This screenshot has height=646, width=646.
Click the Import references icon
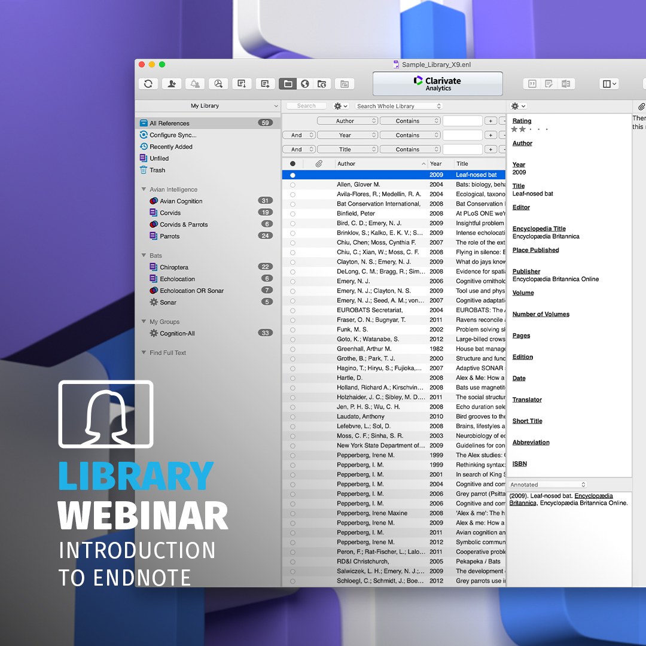242,84
